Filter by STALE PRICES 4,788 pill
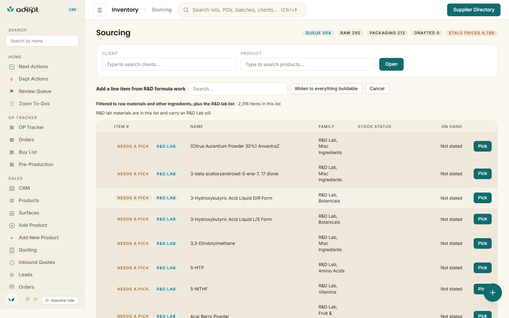The width and height of the screenshot is (509, 318). pyautogui.click(x=472, y=33)
